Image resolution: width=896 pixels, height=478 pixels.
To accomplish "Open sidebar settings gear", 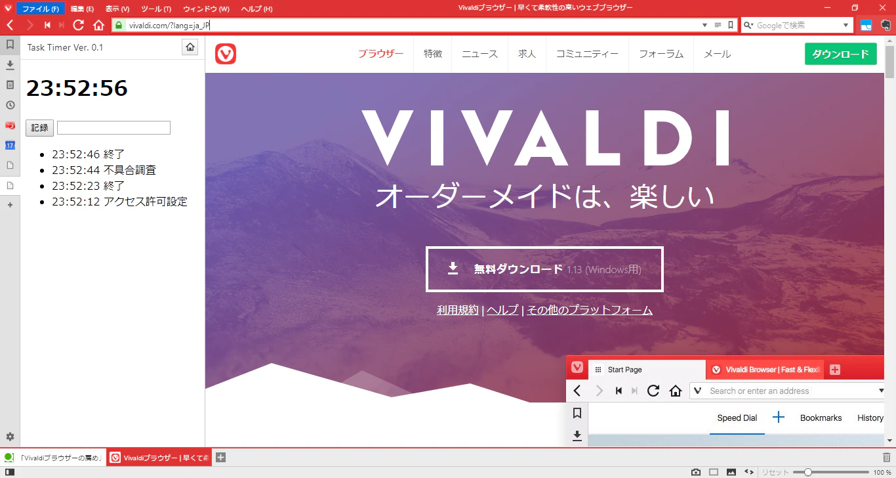I will click(x=10, y=437).
